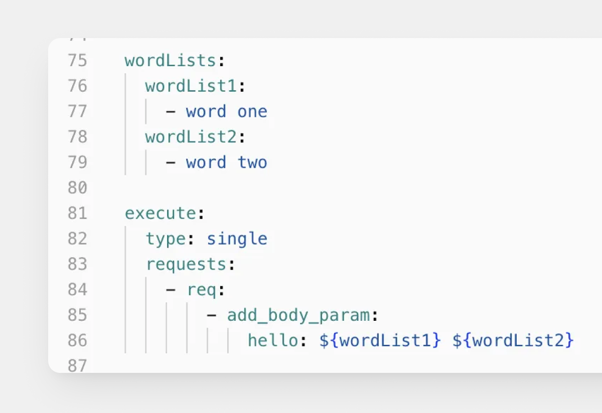Click blank line number 80
602x413 pixels.
tap(77, 188)
